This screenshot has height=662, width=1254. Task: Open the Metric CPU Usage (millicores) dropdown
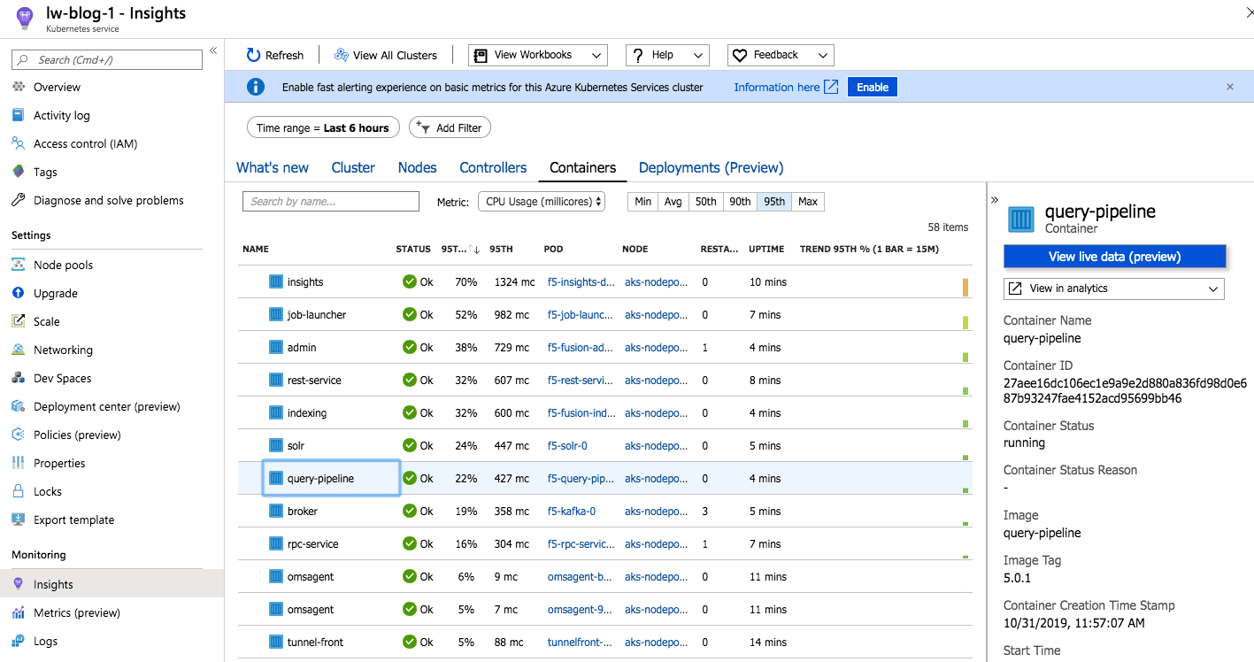(x=542, y=202)
